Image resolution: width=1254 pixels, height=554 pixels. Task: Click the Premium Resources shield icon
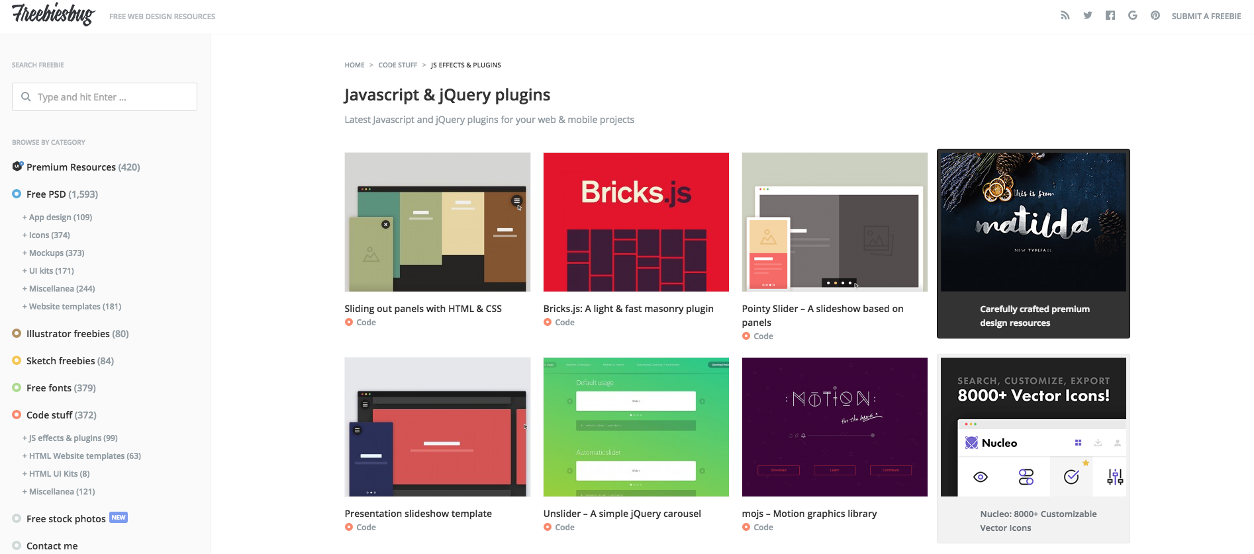point(18,166)
